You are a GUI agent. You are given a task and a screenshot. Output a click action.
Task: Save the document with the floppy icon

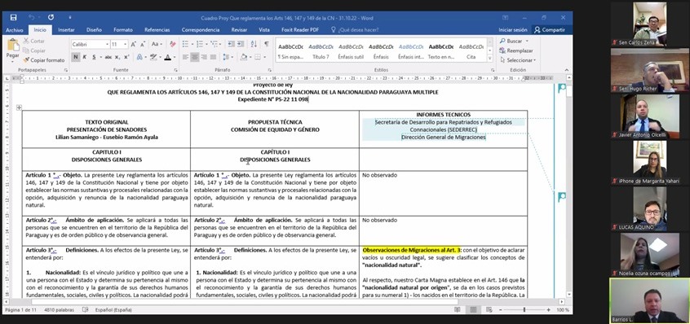click(x=13, y=18)
